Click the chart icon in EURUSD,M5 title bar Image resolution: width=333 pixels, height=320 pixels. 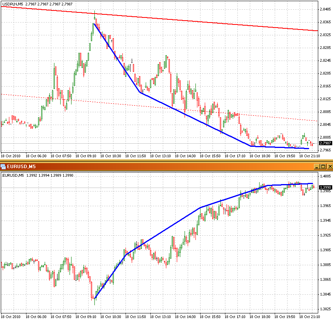pyautogui.click(x=3, y=167)
